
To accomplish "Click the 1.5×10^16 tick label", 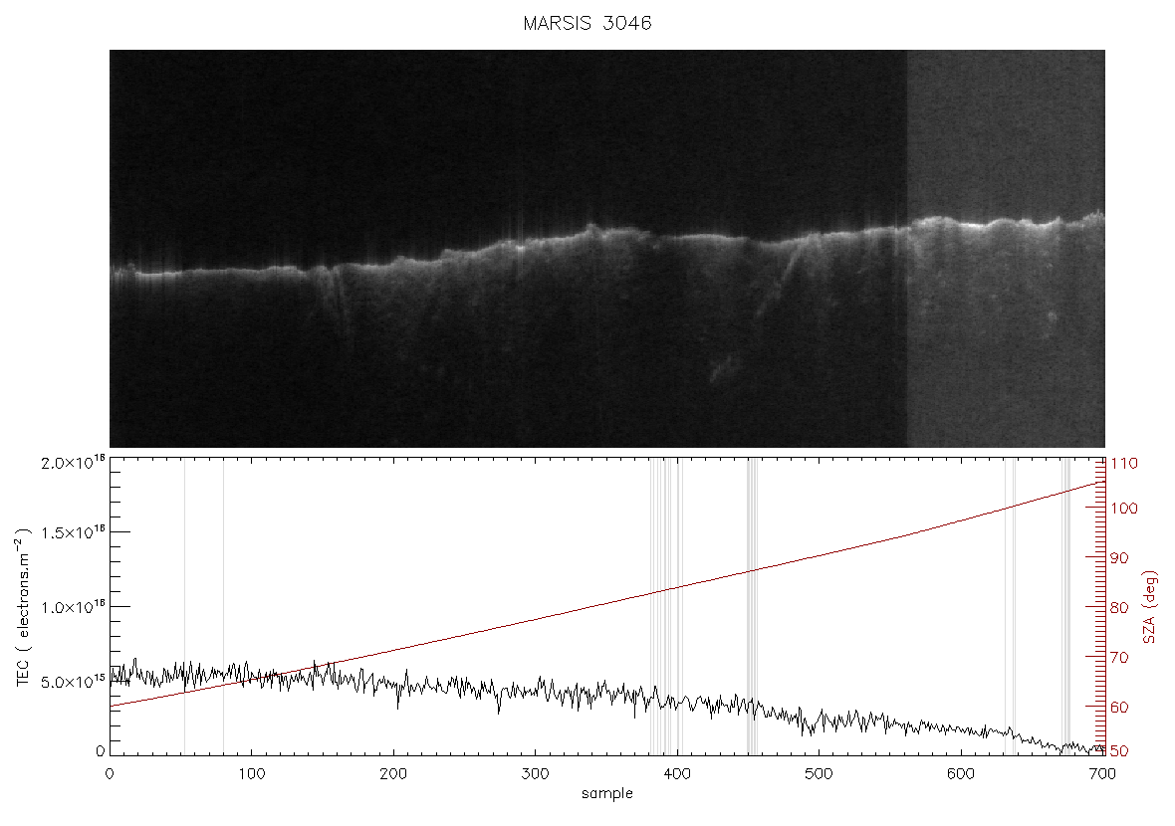I will (x=74, y=532).
